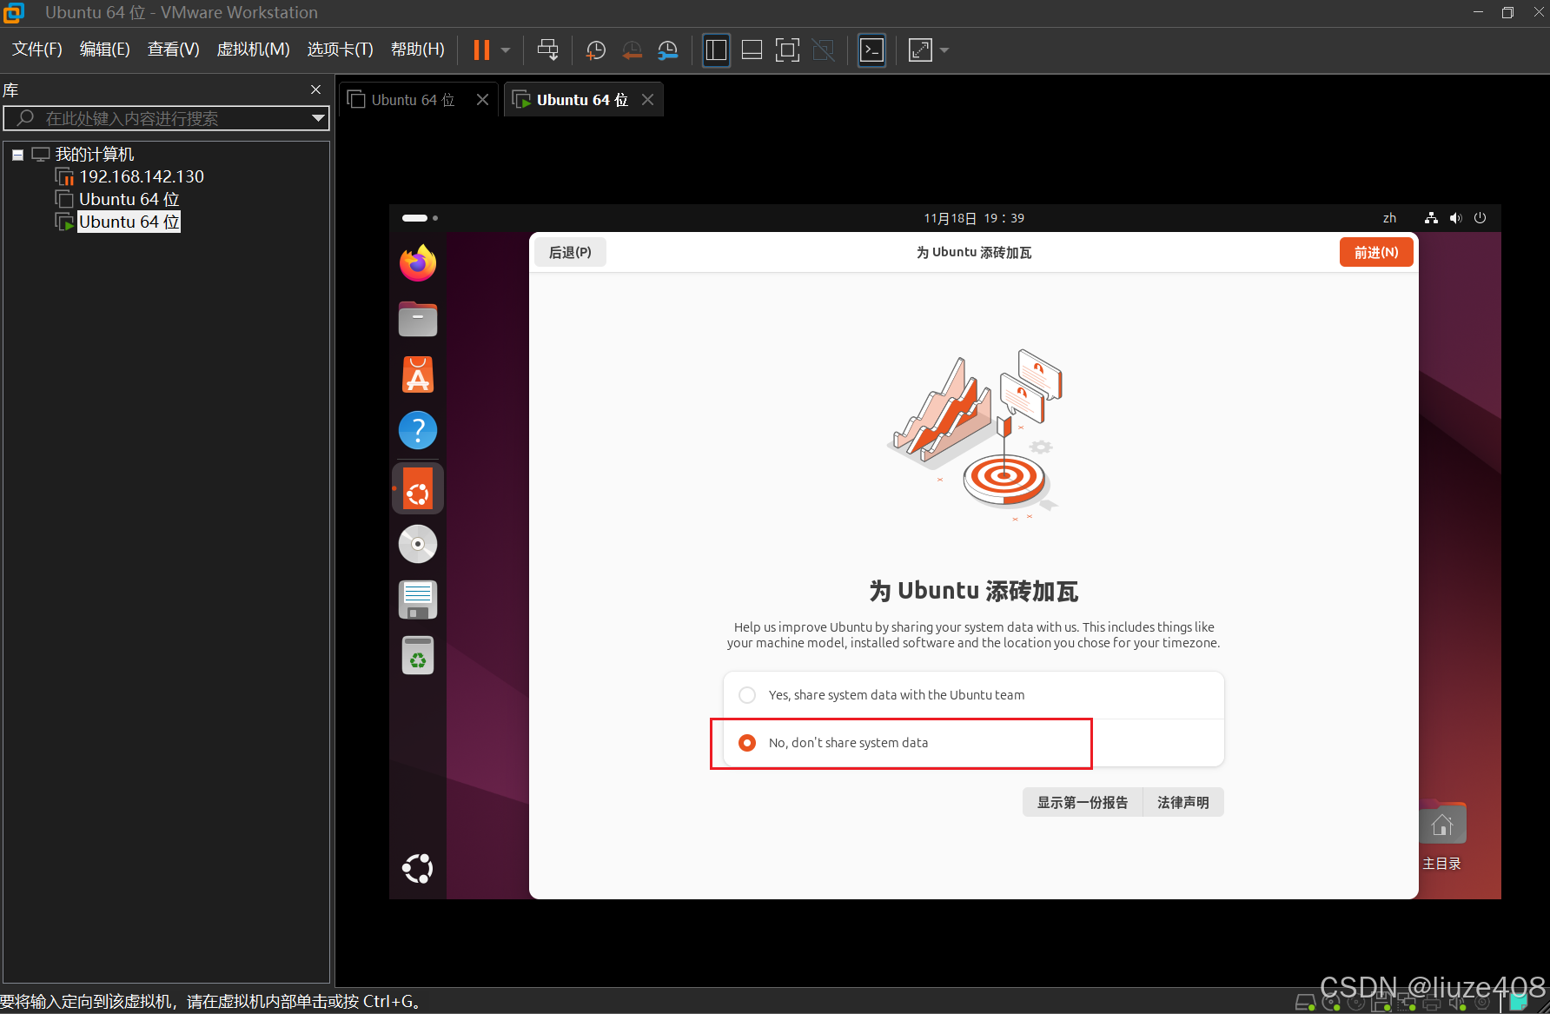Click the library search input field
1550x1014 pixels.
click(165, 118)
